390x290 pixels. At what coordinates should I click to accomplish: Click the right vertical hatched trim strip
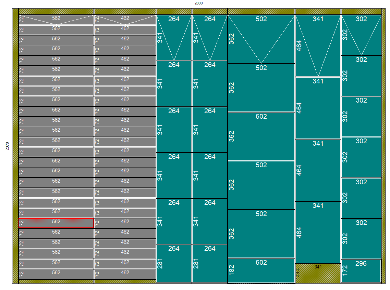click(383, 146)
